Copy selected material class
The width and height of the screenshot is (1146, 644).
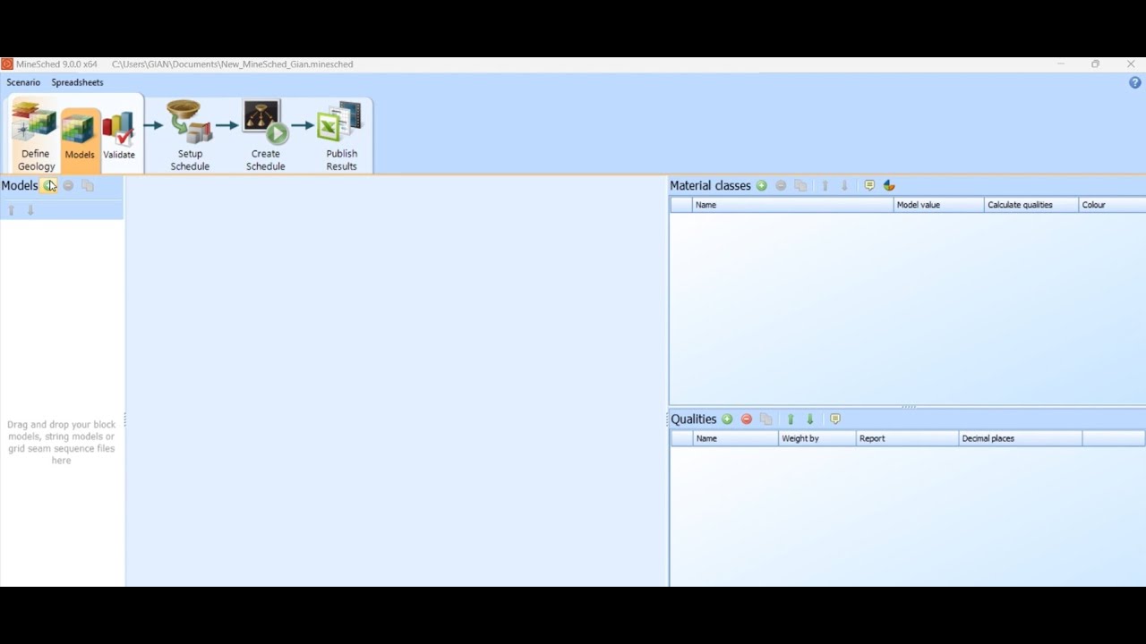800,185
